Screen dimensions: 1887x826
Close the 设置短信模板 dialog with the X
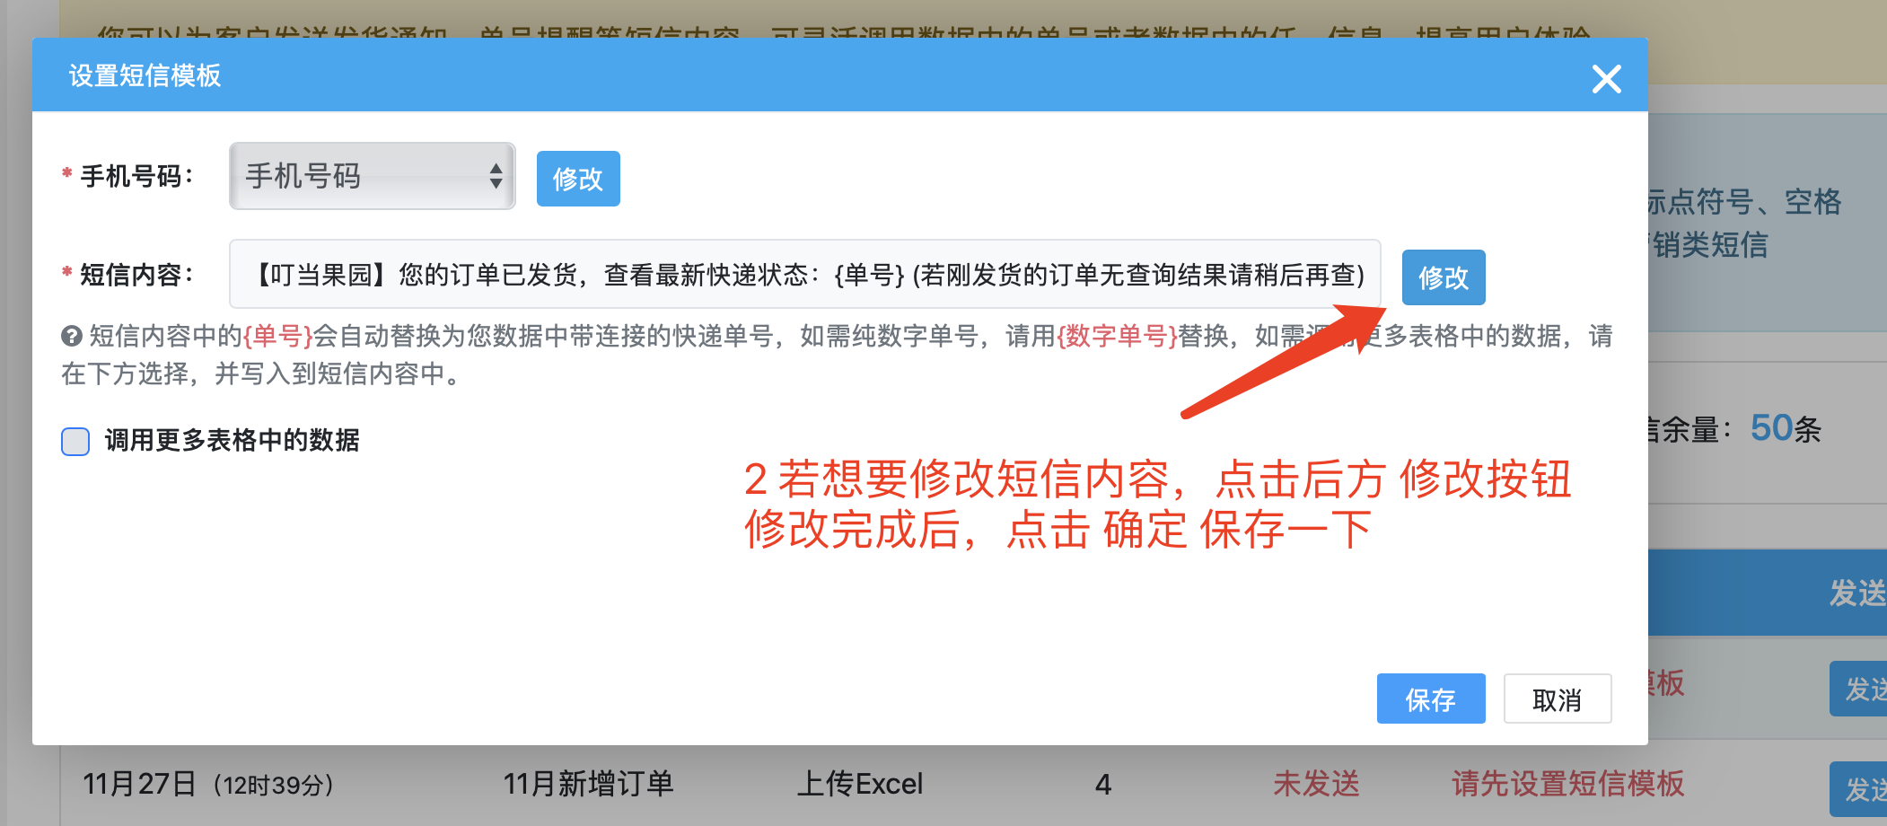1606,79
